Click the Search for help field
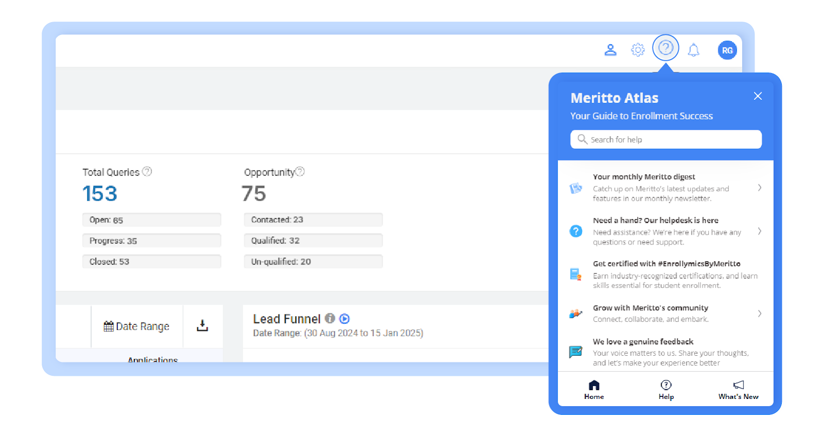 pos(665,139)
